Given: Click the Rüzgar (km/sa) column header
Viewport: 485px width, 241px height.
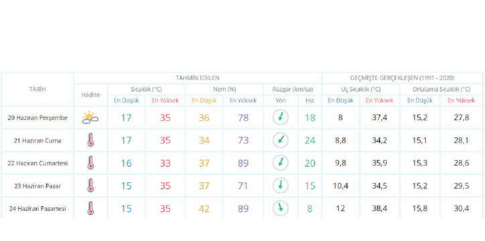Looking at the screenshot, I should [x=293, y=89].
